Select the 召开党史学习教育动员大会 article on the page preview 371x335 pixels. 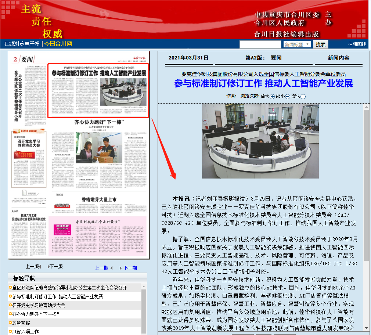29,159
